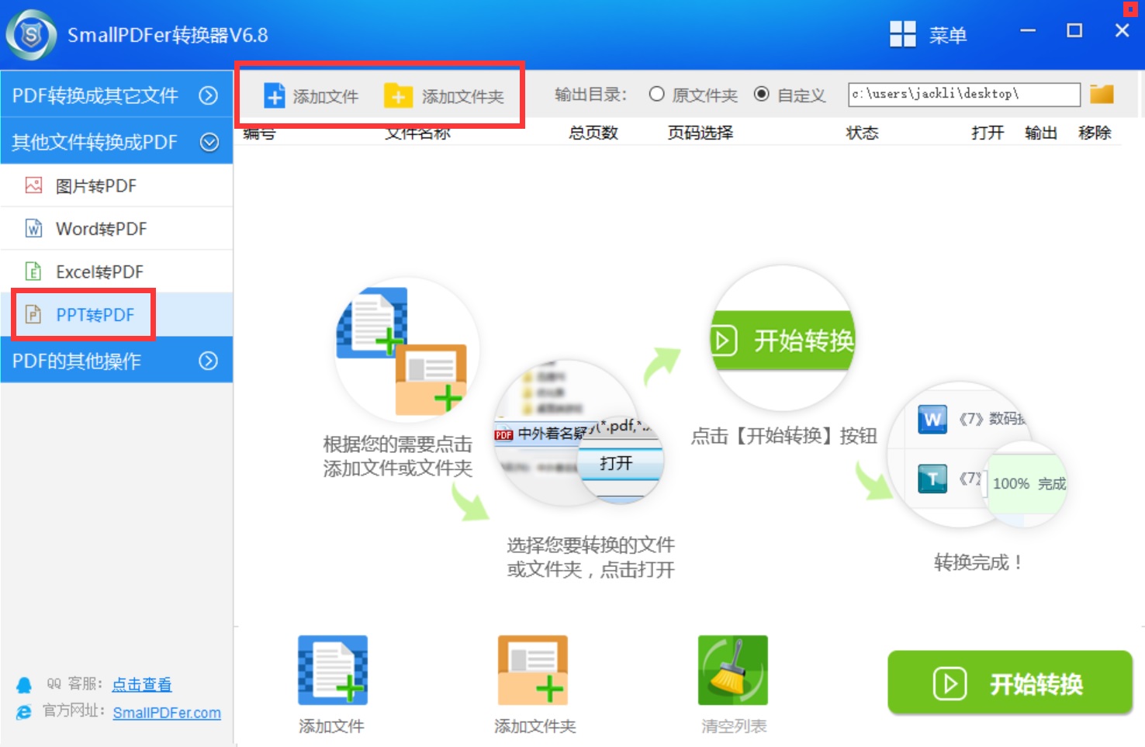Click the green 开始转换 button
Viewport: 1145px width, 747px height.
[1010, 683]
